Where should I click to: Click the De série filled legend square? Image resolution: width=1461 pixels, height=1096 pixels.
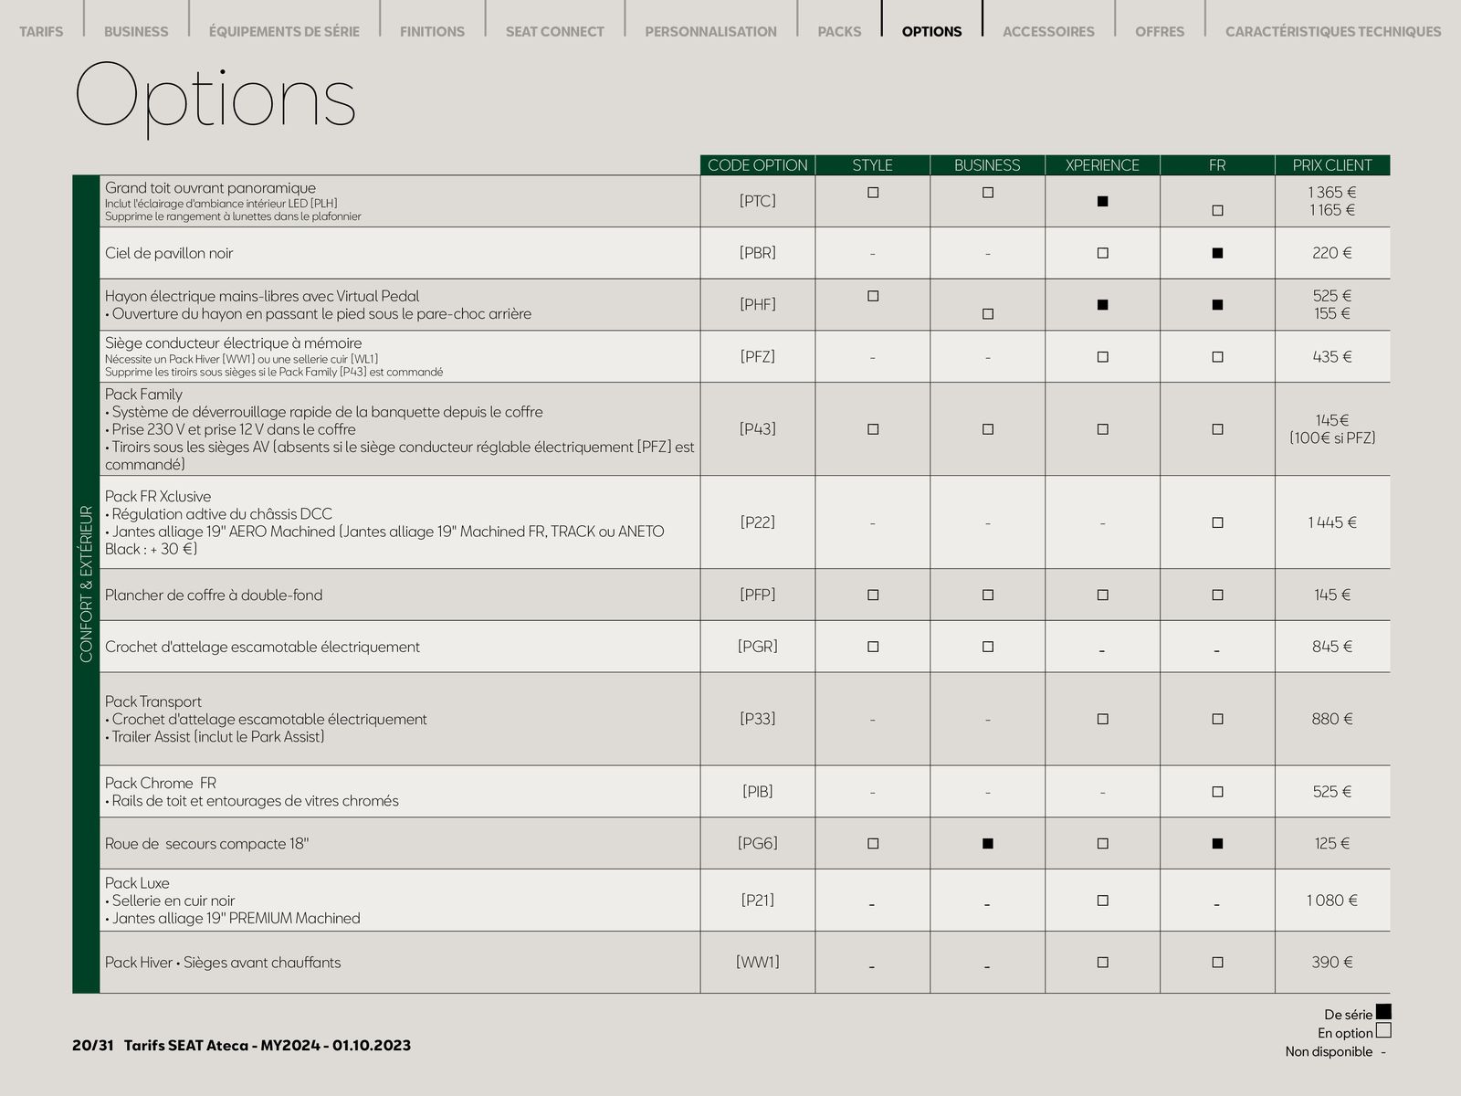click(1383, 1012)
